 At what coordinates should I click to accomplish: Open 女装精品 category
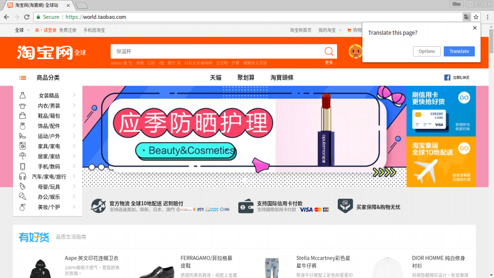[49, 96]
